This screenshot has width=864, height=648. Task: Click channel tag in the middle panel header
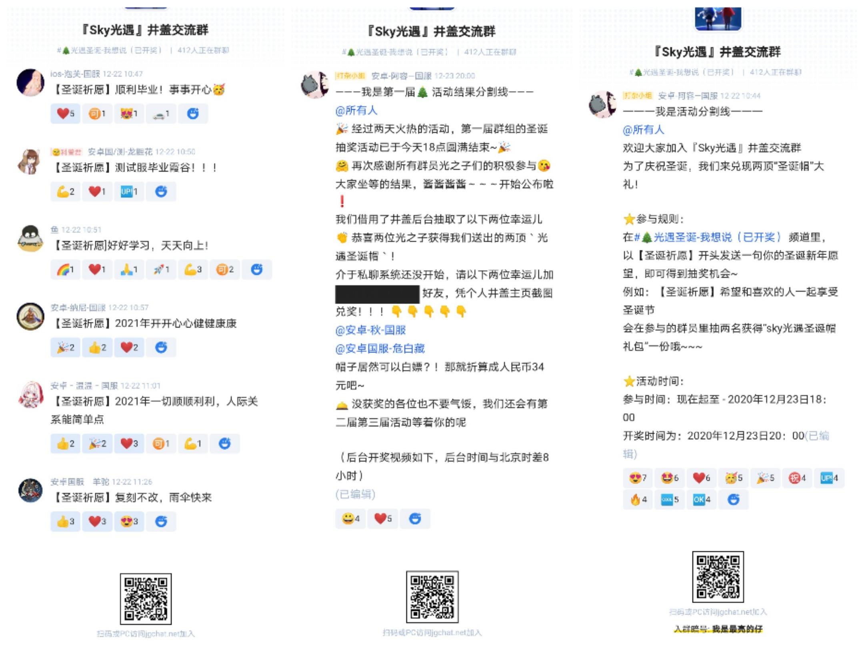(x=395, y=52)
